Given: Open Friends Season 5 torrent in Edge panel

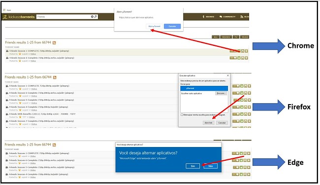Looking at the screenshot, I should point(42,167).
